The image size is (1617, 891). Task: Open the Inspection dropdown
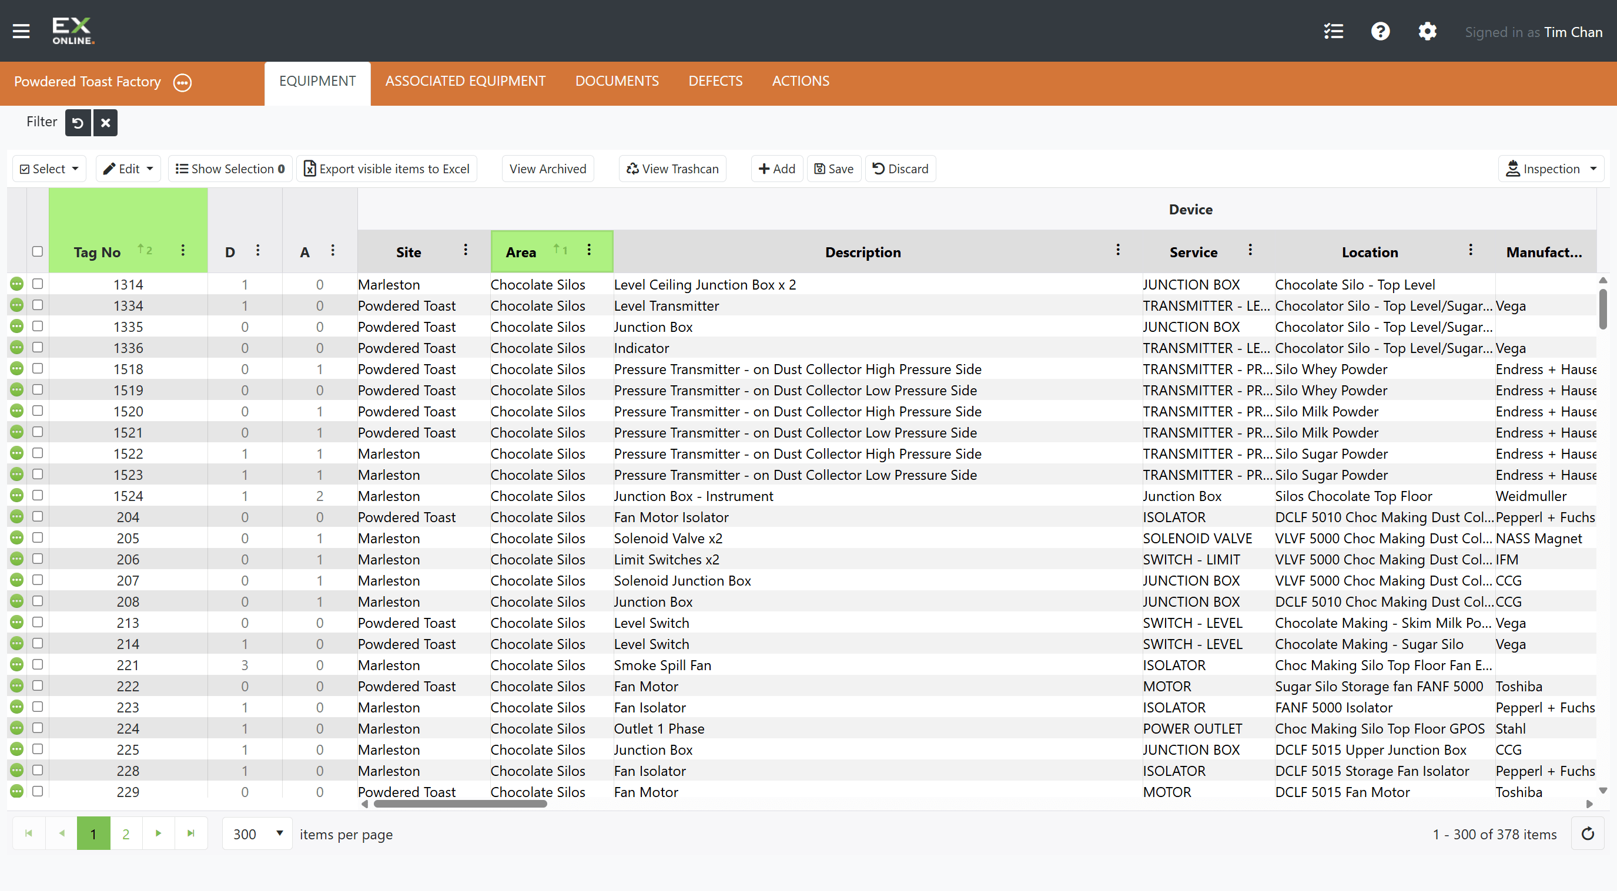[x=1551, y=169]
